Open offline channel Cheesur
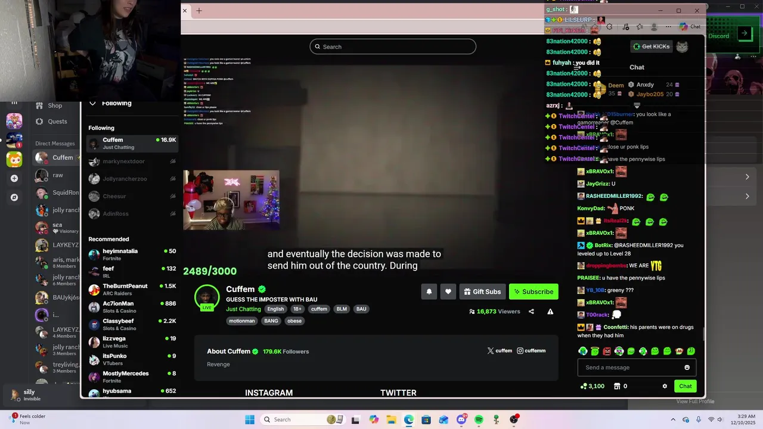Screen dimensions: 763x429 click(132, 196)
